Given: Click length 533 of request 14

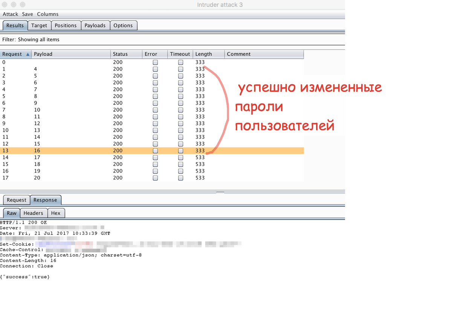Looking at the screenshot, I should (x=200, y=157).
